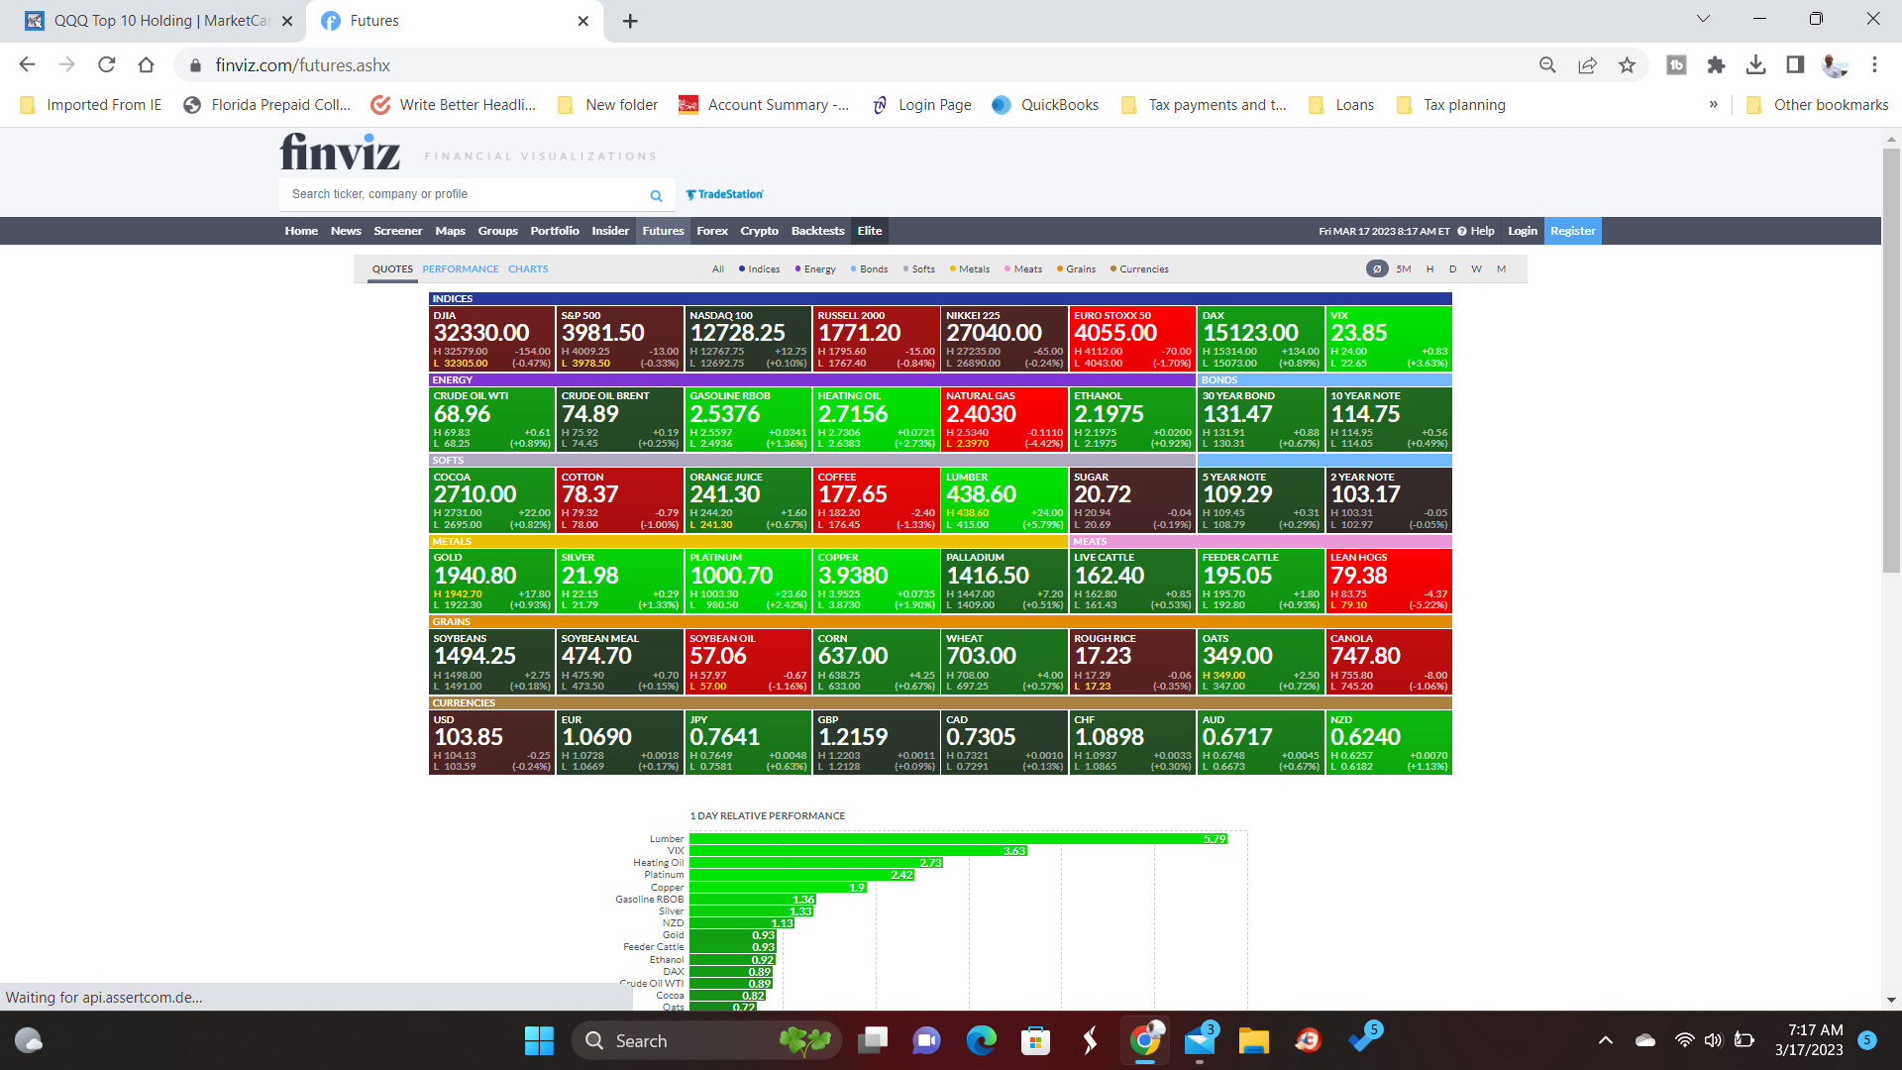The width and height of the screenshot is (1902, 1070).
Task: Click the TradeStation sponsor logo
Action: [x=724, y=194]
